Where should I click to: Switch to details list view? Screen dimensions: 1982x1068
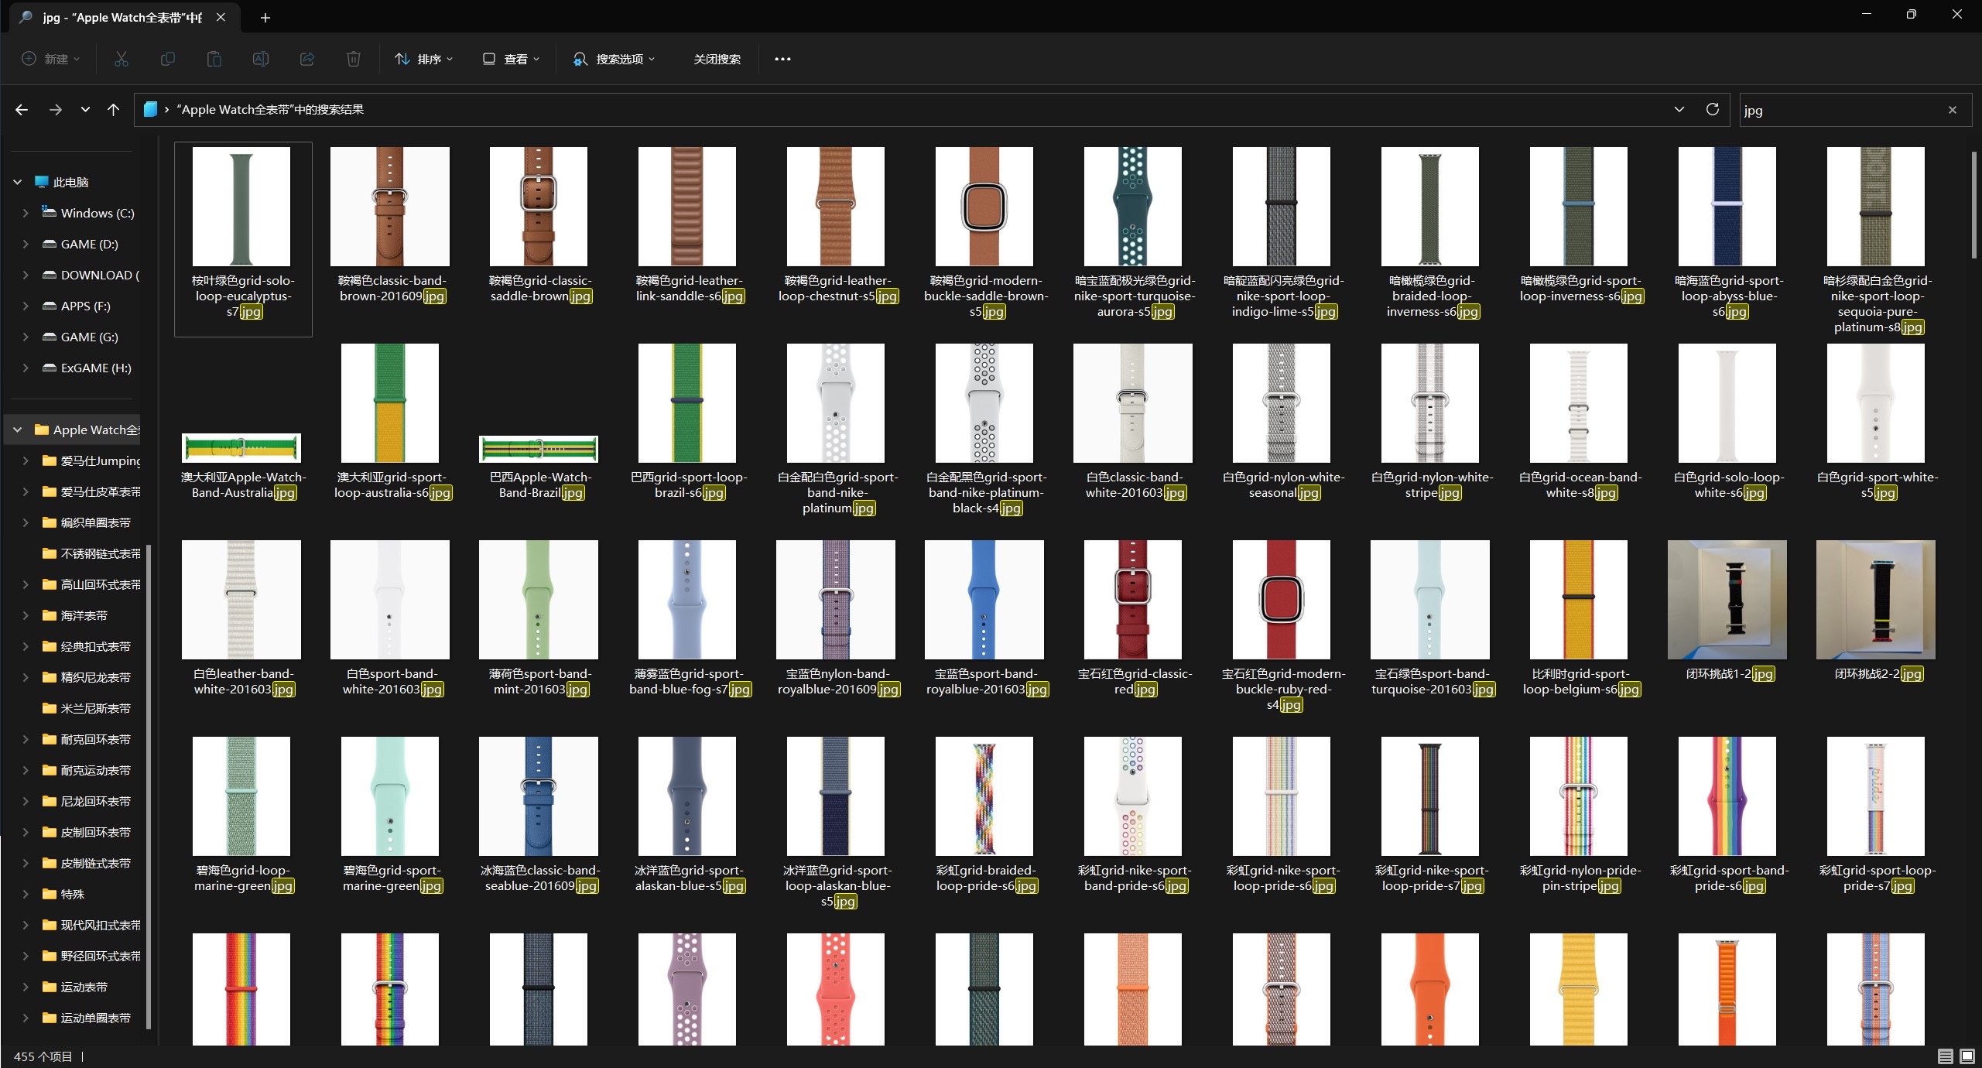[1946, 1056]
